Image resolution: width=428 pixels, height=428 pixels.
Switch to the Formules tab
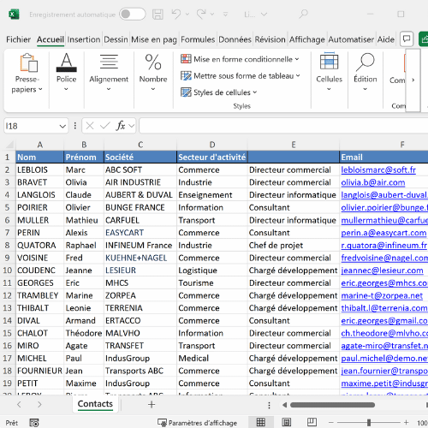(198, 39)
